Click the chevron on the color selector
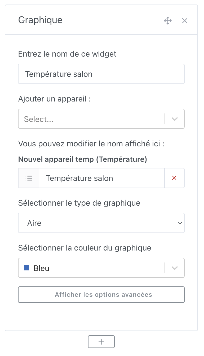204x356 pixels. 174,268
